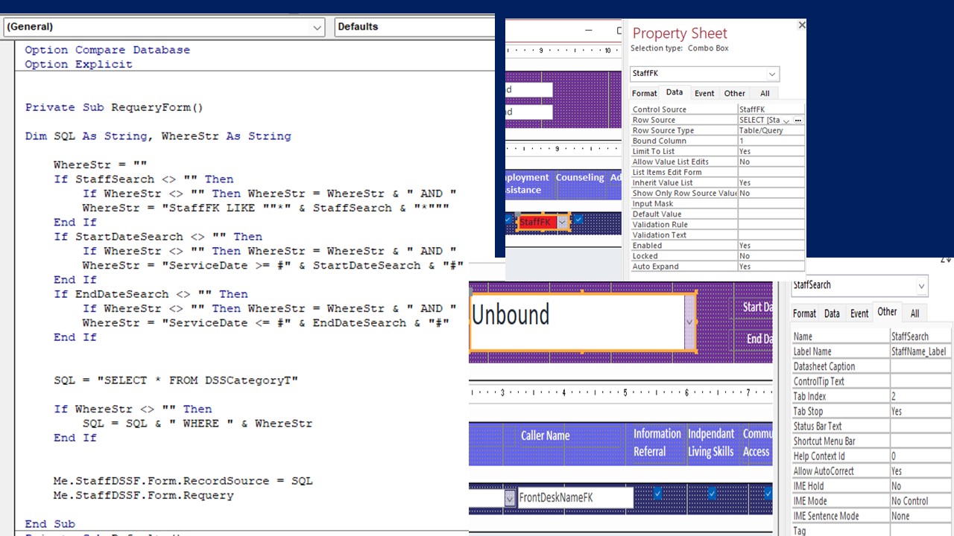
Task: Select the Format tab on StaffSearch property sheet
Action: click(x=804, y=313)
